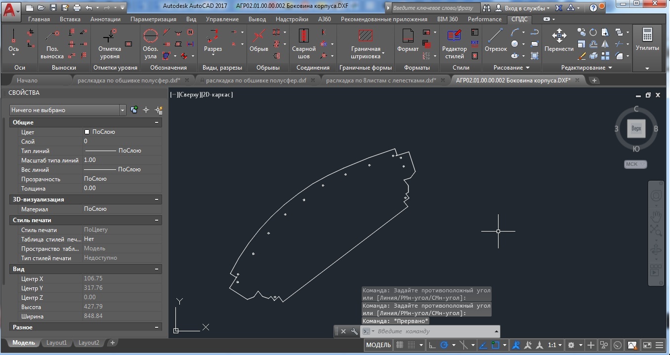Click Save in quick access toolbar
670x355 pixels.
pyautogui.click(x=54, y=8)
